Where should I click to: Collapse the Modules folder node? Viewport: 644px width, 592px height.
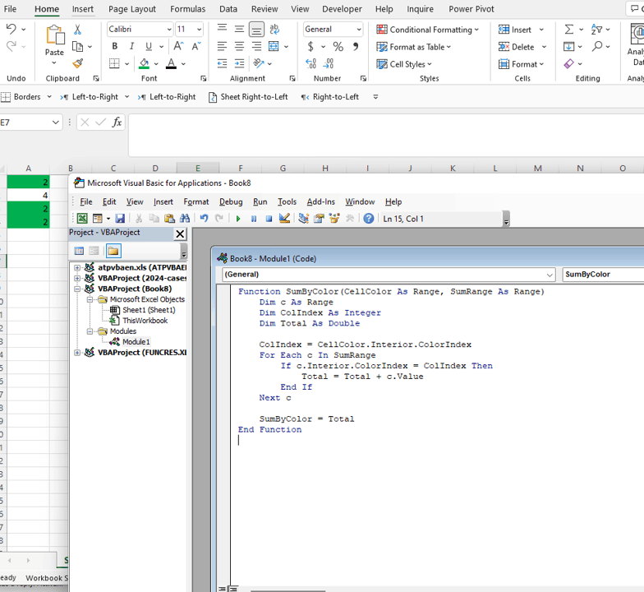coord(90,331)
